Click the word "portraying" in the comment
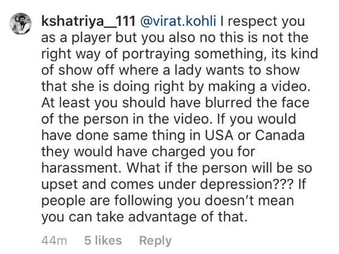The width and height of the screenshot is (339, 254). 156,54
